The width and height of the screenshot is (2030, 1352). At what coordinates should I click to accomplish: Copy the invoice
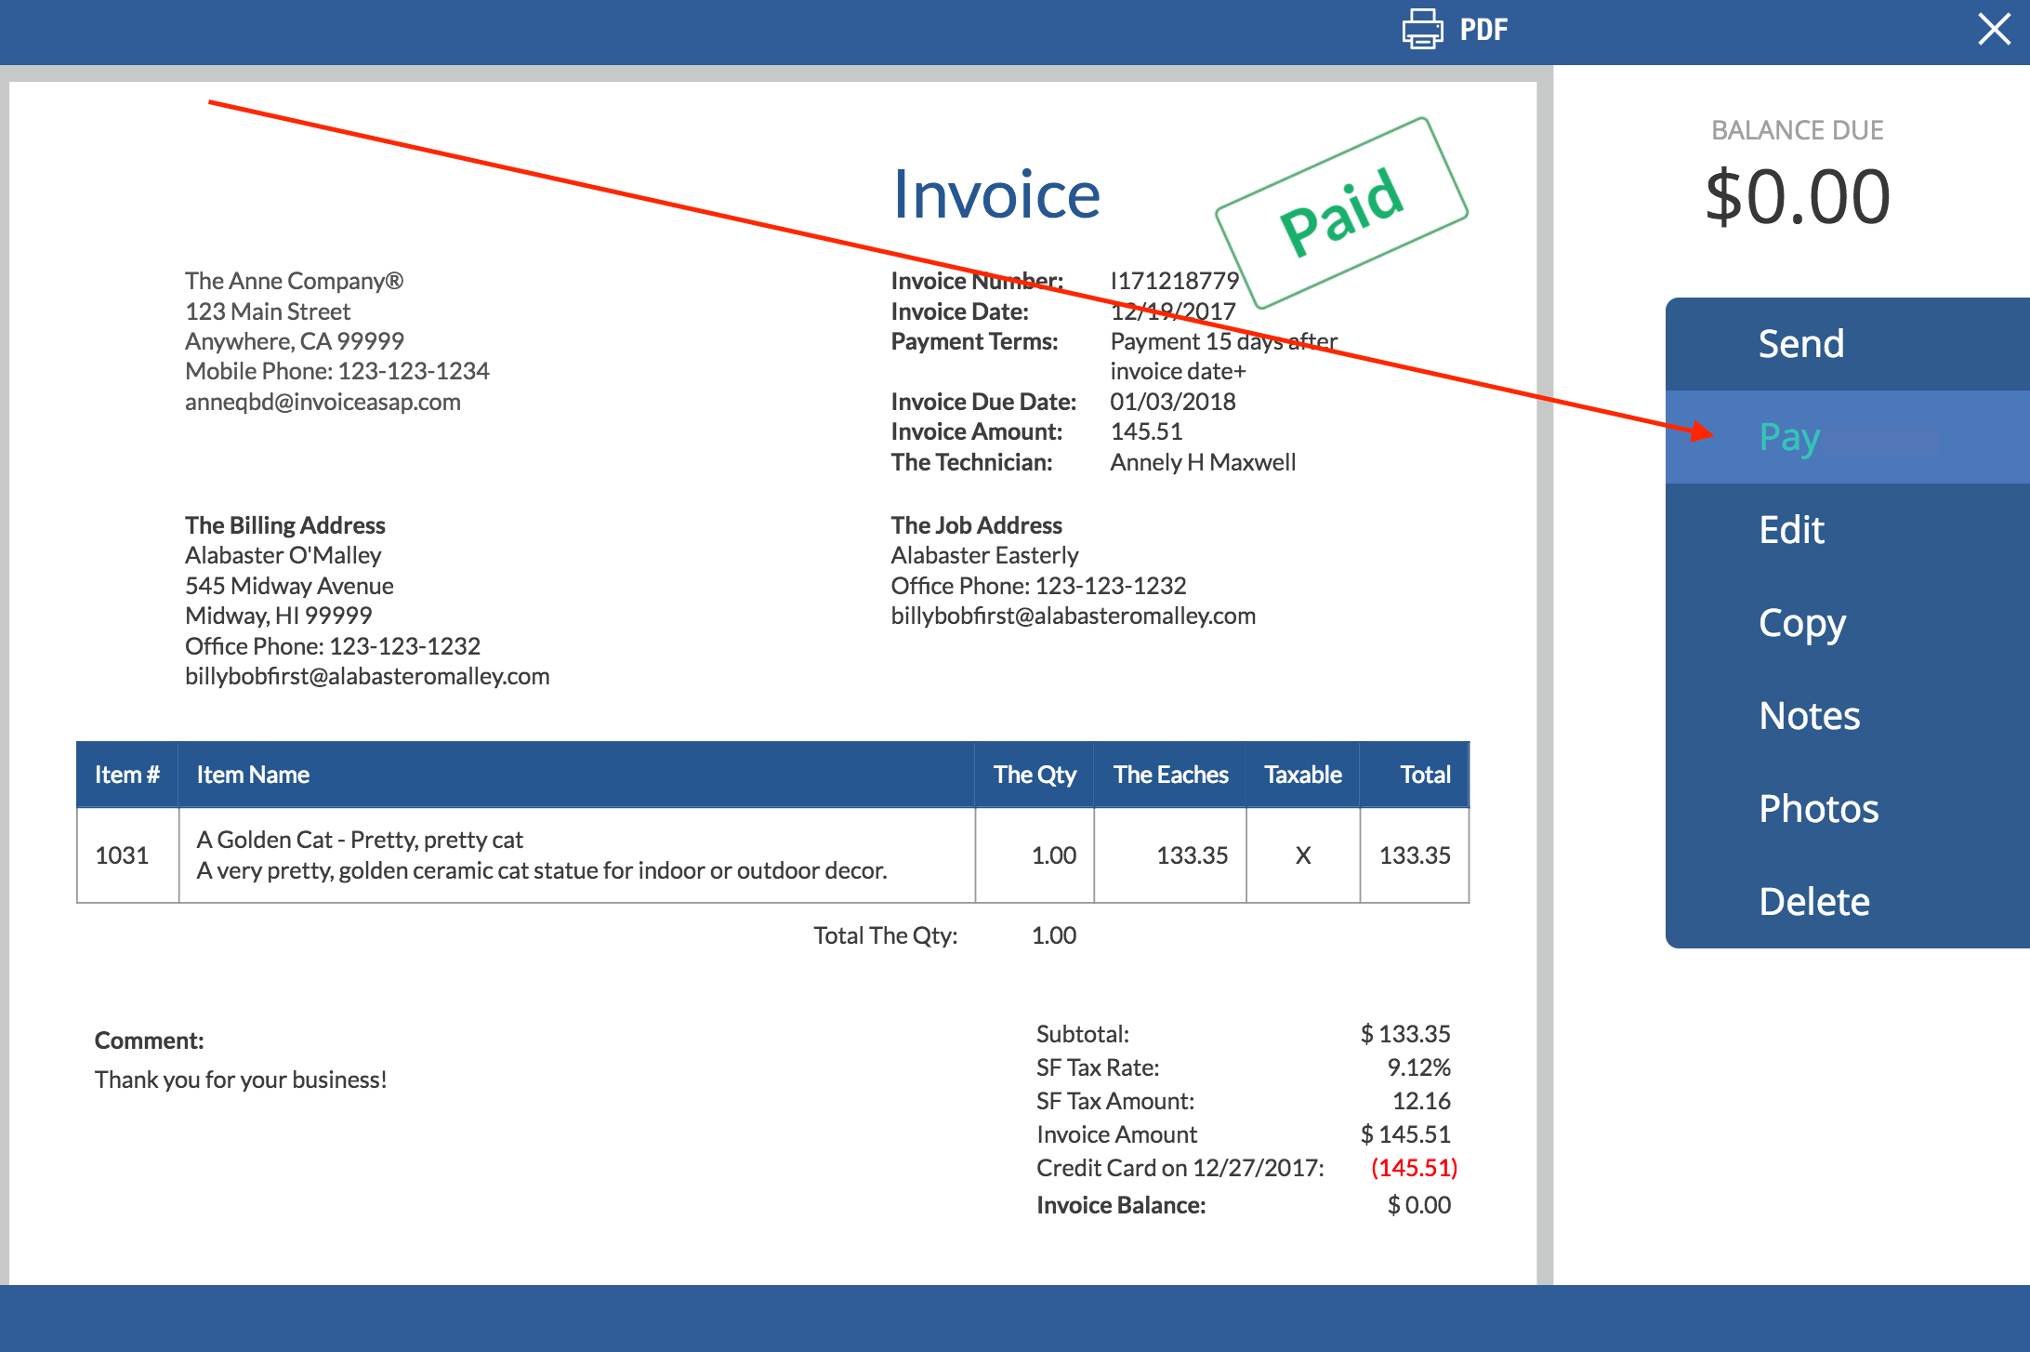(x=1801, y=623)
